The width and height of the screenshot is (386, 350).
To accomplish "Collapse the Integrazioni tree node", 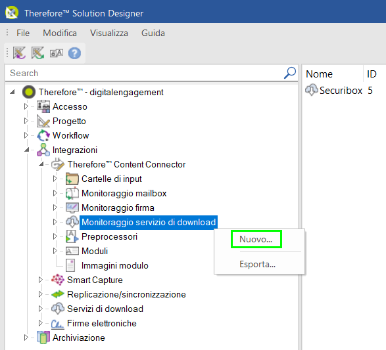I will pyautogui.click(x=26, y=150).
